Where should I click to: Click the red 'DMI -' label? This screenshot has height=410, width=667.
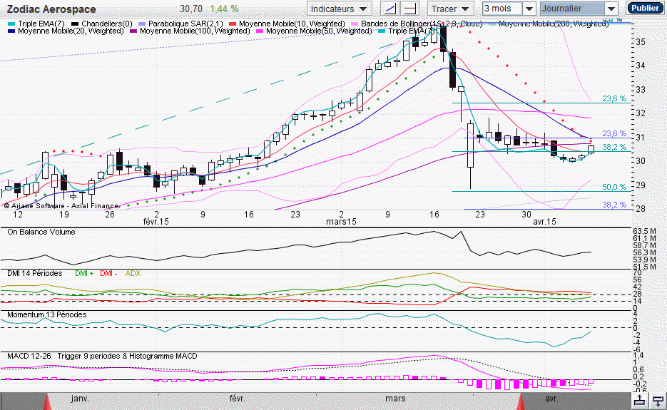pos(108,274)
